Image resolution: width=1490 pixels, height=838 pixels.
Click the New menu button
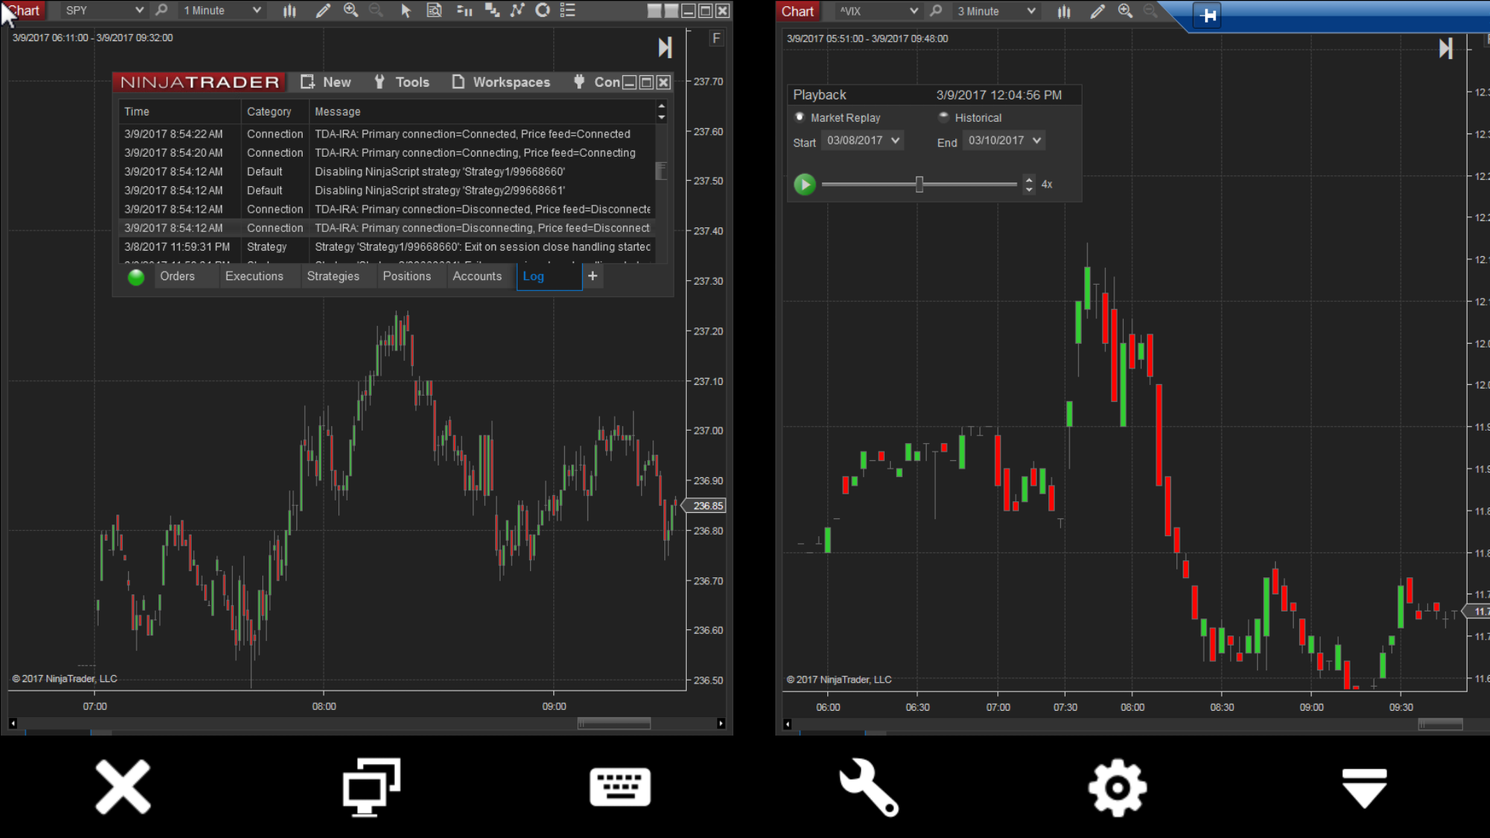326,82
